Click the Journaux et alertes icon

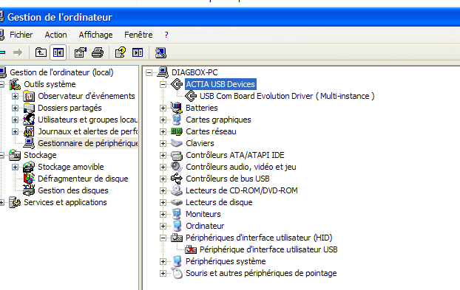pos(29,131)
